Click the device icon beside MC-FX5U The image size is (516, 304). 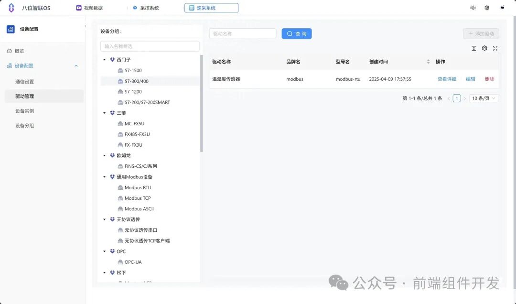tap(120, 124)
